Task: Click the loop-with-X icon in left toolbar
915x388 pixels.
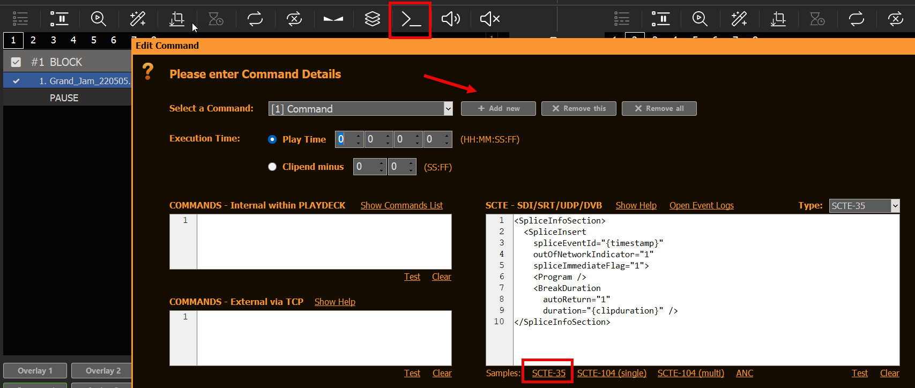Action: click(x=294, y=19)
